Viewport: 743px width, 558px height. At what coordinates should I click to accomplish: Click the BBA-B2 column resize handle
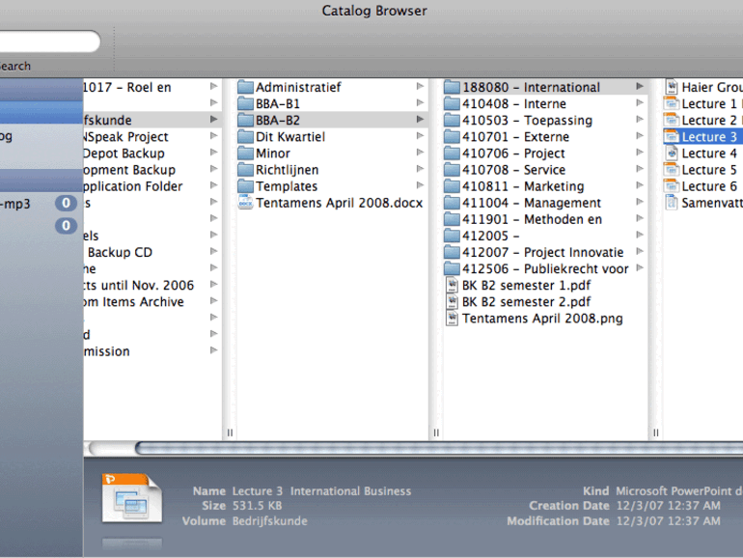tap(436, 432)
